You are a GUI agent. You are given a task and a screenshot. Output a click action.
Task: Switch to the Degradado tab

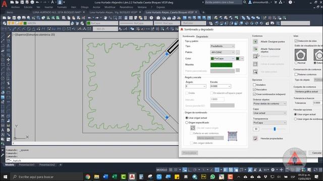coord(202,37)
